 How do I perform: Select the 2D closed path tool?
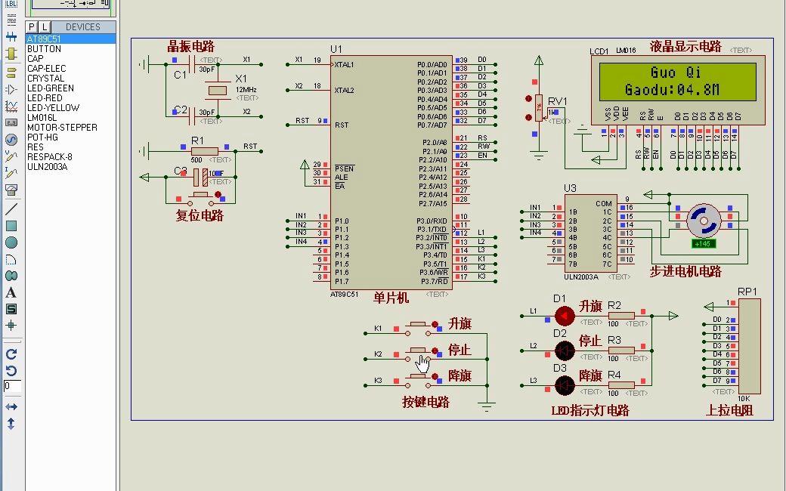pyautogui.click(x=11, y=276)
